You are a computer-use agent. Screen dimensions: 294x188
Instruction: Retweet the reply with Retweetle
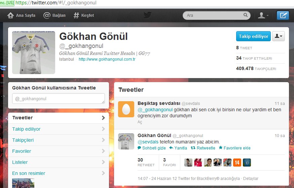(203, 148)
